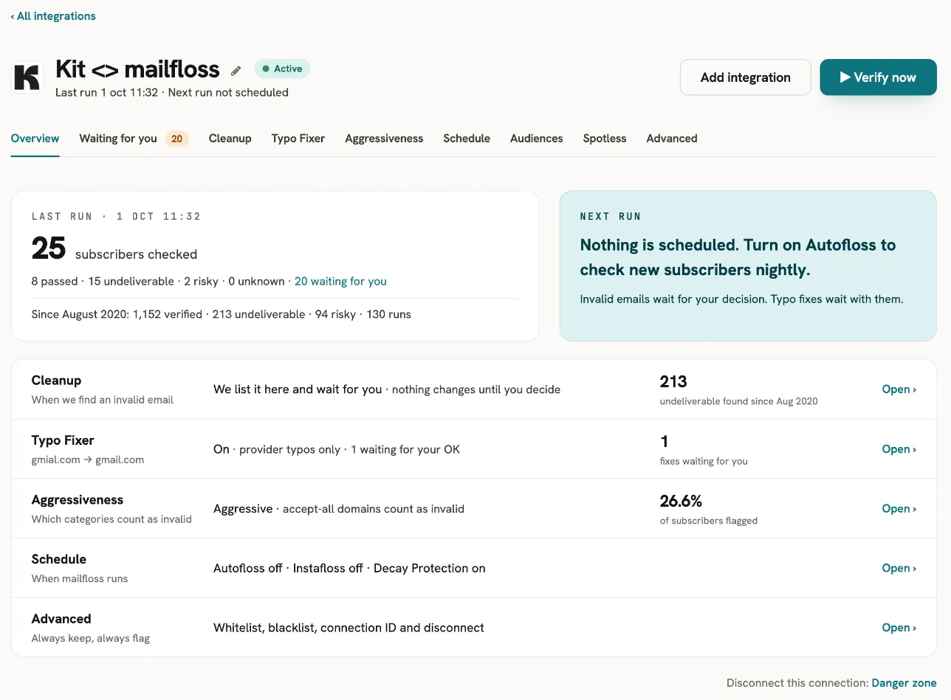Open the Advanced tab
This screenshot has height=700, width=951.
click(x=672, y=139)
